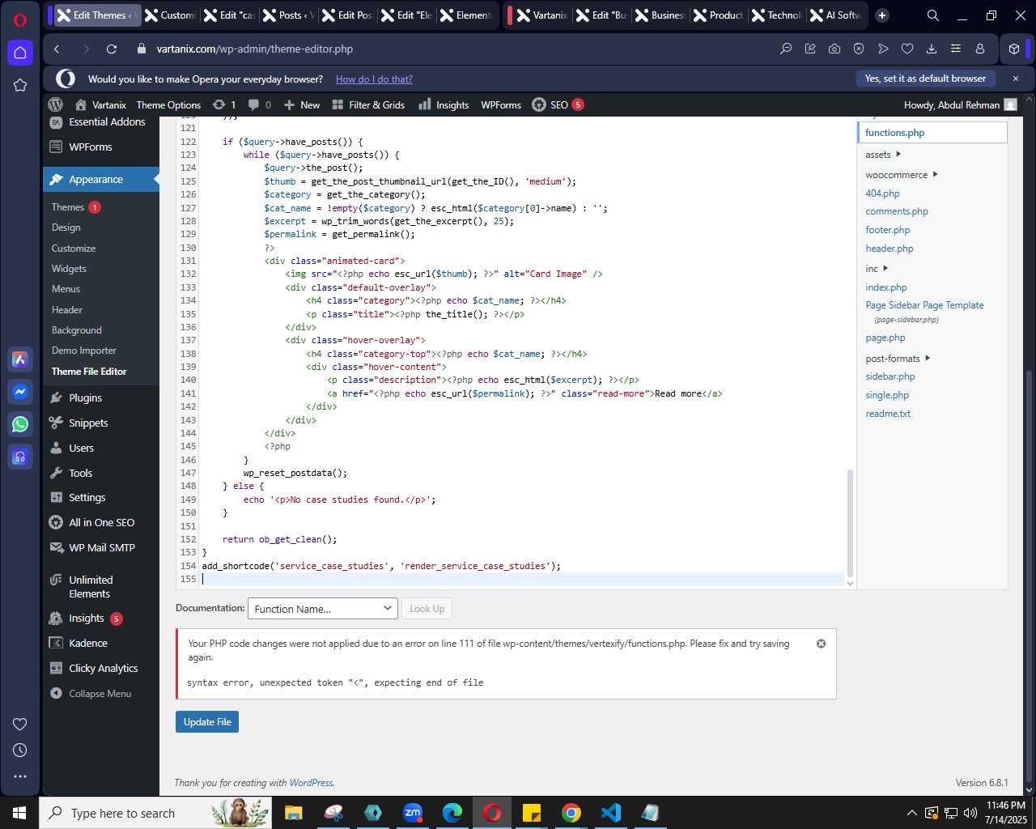Open Visual Studio Code from taskbar
The height and width of the screenshot is (829, 1036).
611,813
